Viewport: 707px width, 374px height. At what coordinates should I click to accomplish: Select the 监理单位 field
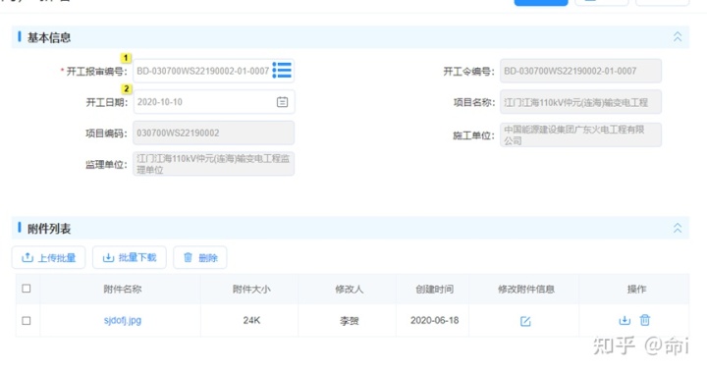tap(214, 164)
